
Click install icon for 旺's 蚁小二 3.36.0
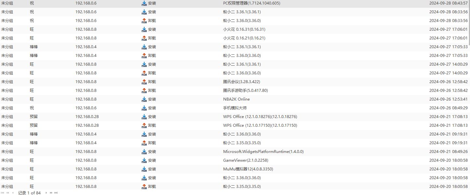click(144, 178)
